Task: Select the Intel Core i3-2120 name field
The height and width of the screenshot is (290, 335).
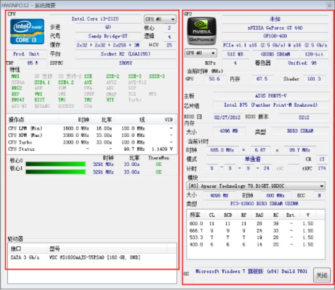Action: point(95,19)
